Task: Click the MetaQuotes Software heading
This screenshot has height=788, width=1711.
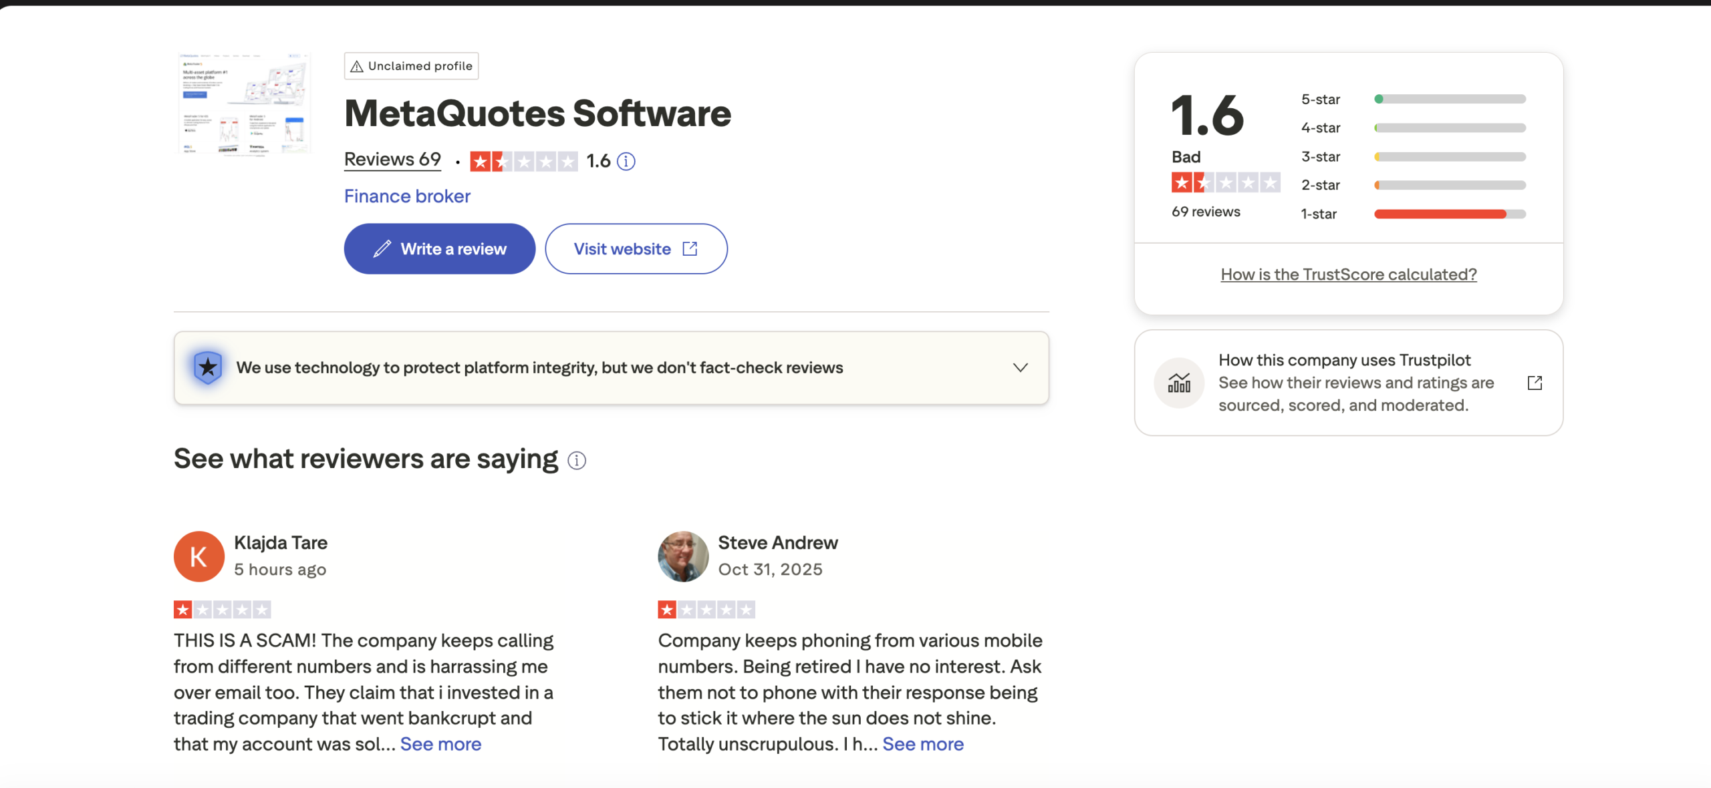Action: (x=537, y=114)
